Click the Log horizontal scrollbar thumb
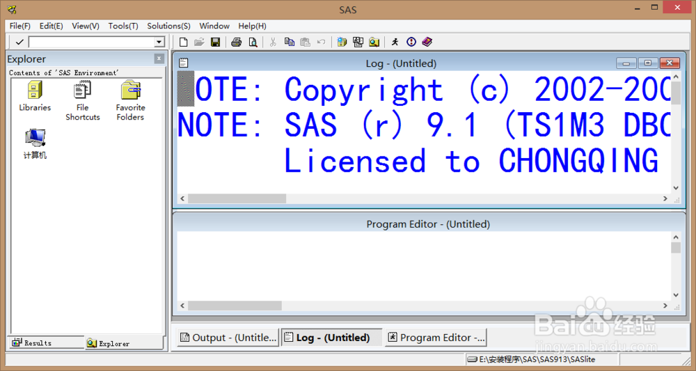Viewport: 696px width, 371px height. click(x=237, y=199)
